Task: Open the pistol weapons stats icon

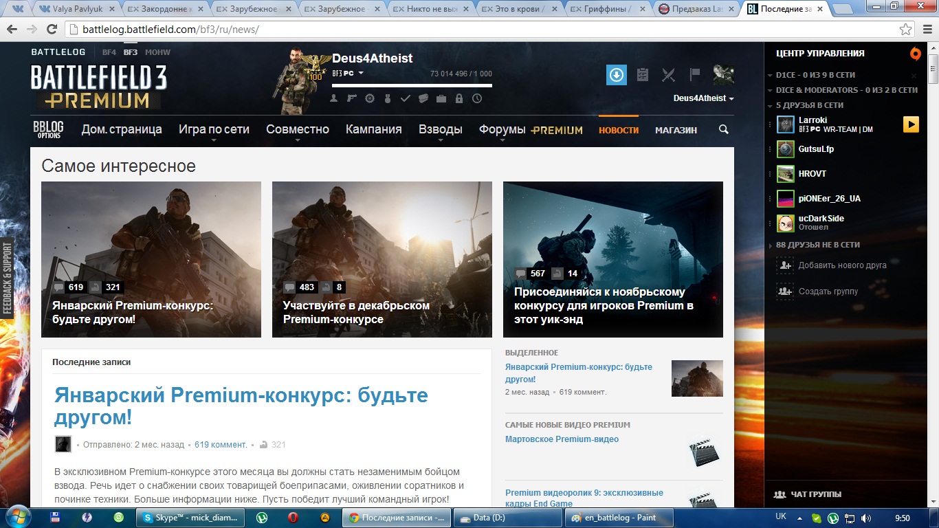Action: (x=352, y=99)
